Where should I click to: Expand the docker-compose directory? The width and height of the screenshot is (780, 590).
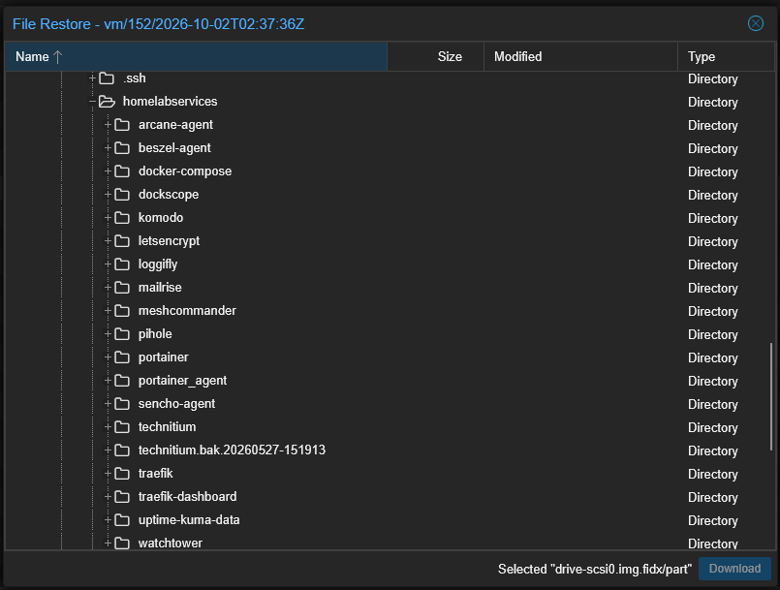[x=108, y=171]
